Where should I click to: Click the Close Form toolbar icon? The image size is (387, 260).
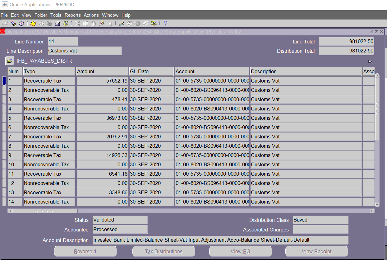pos(66,24)
